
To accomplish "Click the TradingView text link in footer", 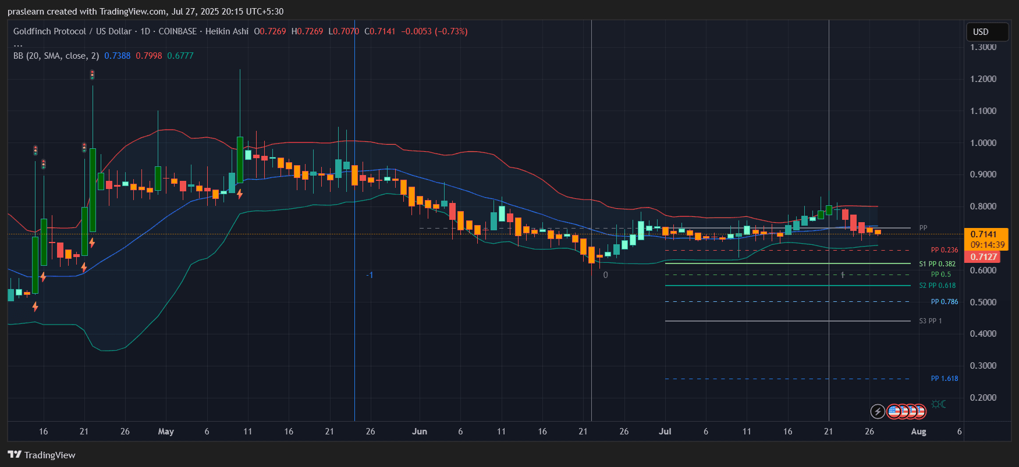I will [x=49, y=455].
